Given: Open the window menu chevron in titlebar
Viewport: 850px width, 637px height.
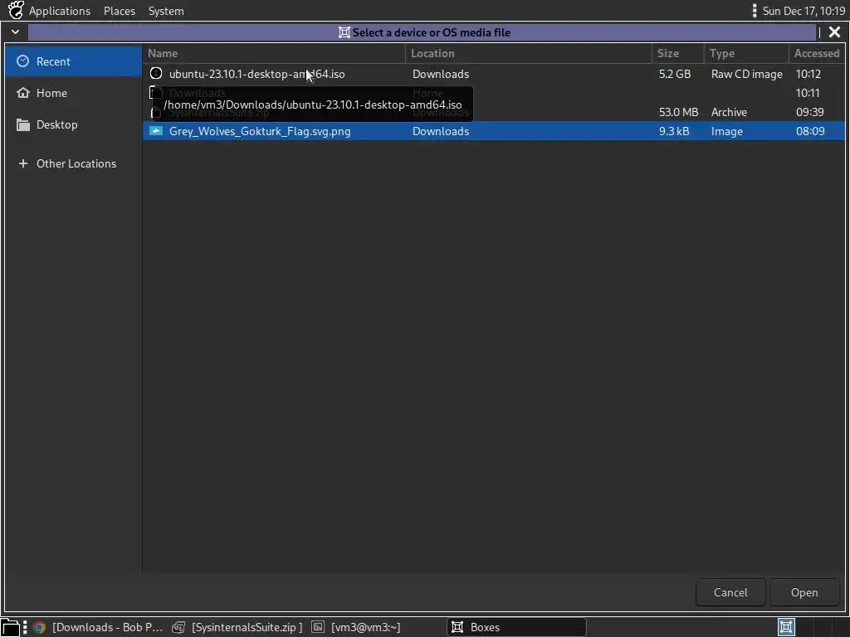Looking at the screenshot, I should tap(15, 32).
